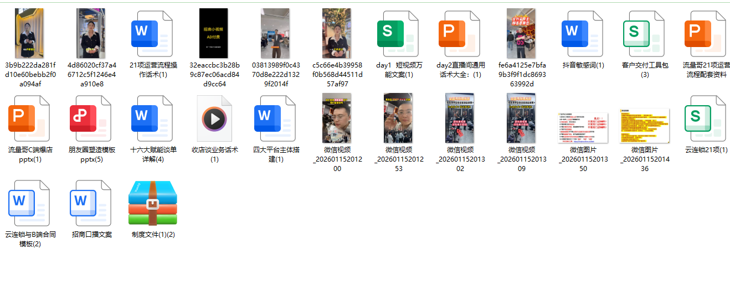
Task: Select the 制度文件 compressed archive icon
Action: coord(152,203)
